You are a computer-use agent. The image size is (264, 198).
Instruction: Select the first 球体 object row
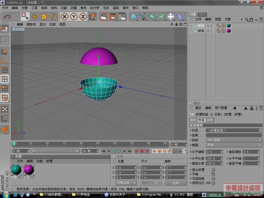coord(201,26)
